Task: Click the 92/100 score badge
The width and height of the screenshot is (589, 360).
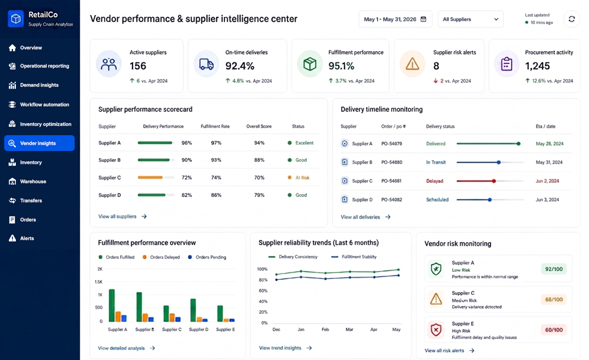Action: click(554, 269)
